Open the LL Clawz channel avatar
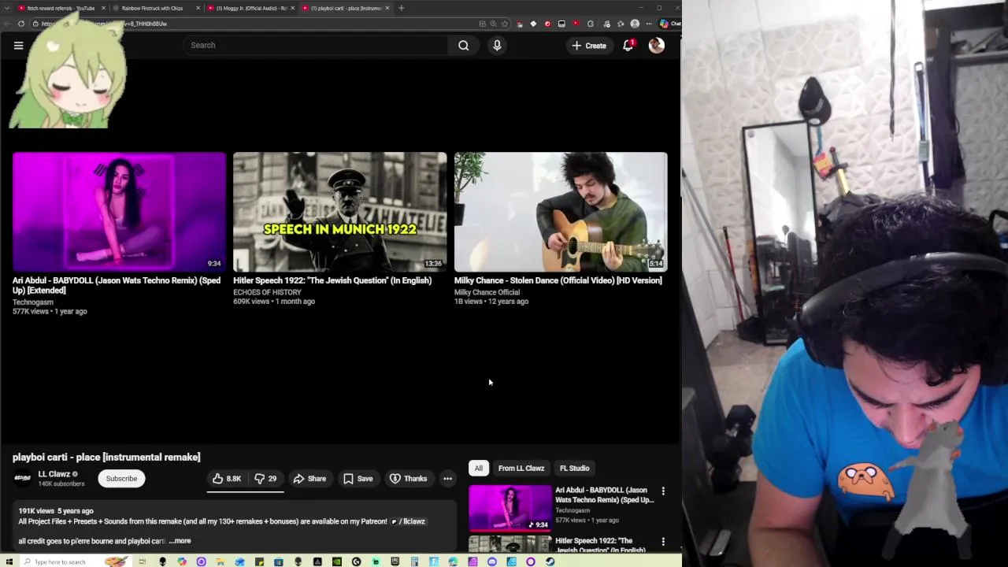Screen dimensions: 1008x567 pyautogui.click(x=22, y=478)
